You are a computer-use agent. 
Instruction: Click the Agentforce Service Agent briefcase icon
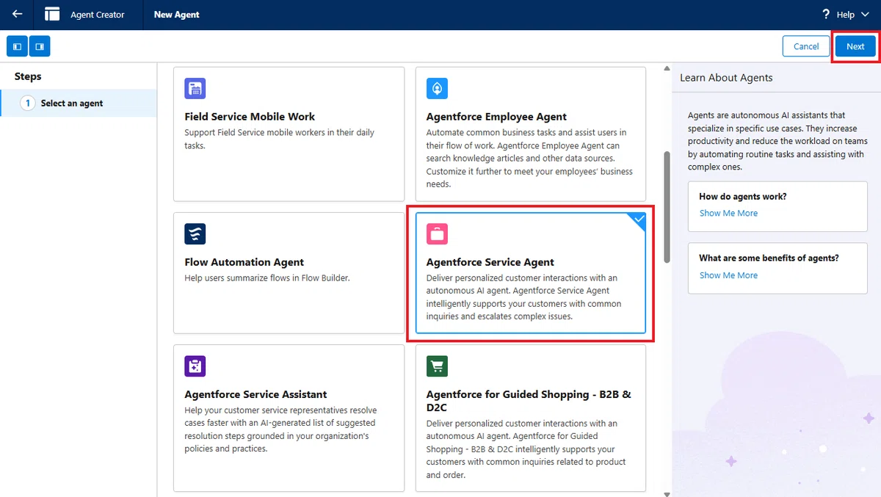437,234
